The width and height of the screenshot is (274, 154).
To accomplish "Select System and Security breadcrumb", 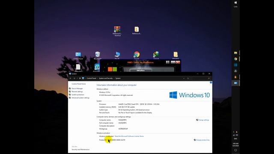I will 106,78.
